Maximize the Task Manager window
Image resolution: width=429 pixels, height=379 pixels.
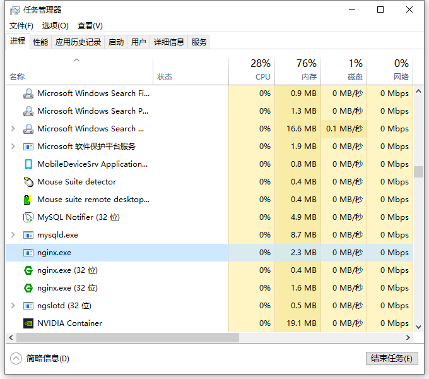pos(380,10)
